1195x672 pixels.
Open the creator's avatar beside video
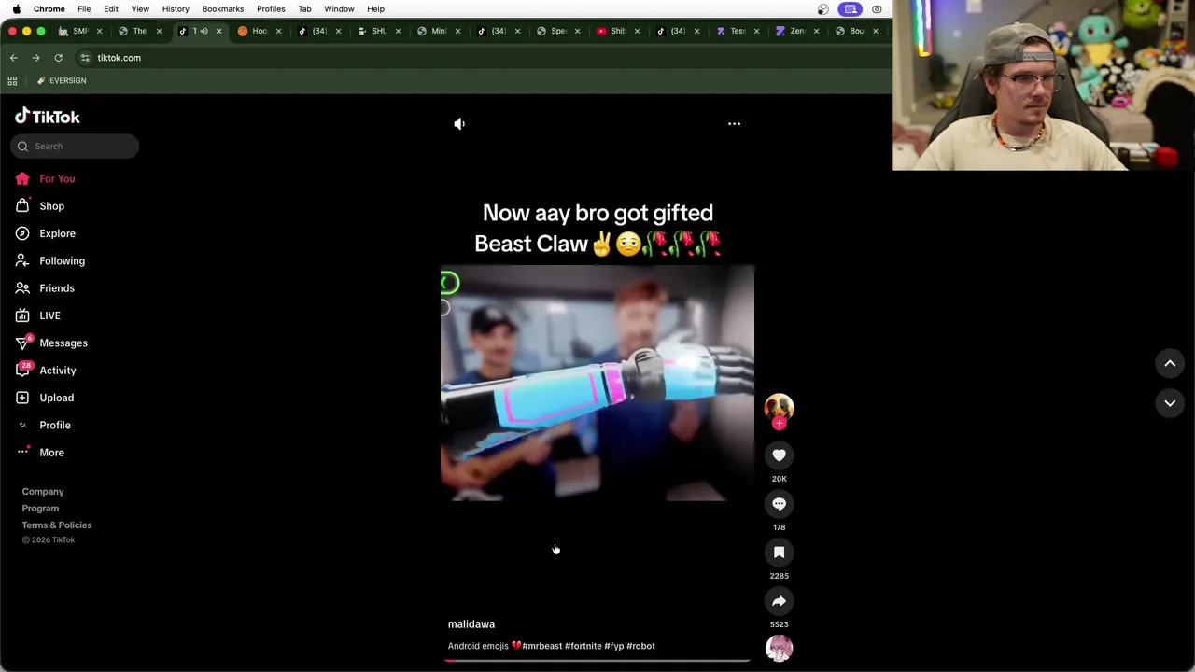click(x=779, y=407)
